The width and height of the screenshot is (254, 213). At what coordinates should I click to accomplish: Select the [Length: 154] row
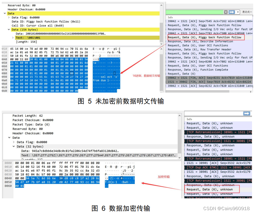[26, 42]
